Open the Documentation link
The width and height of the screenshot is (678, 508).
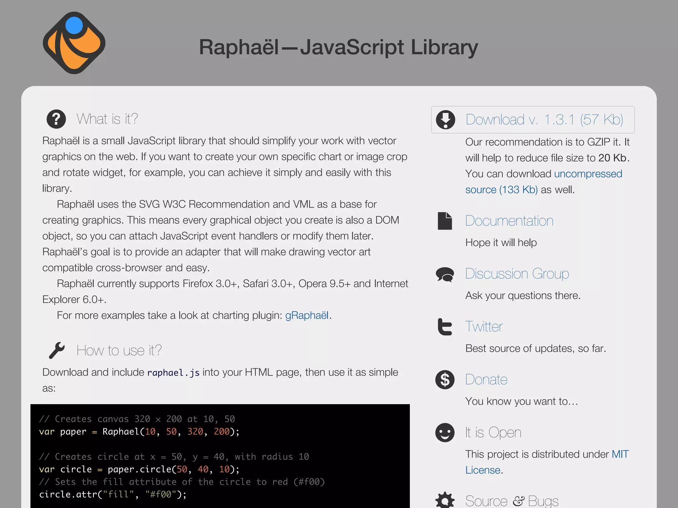click(509, 221)
